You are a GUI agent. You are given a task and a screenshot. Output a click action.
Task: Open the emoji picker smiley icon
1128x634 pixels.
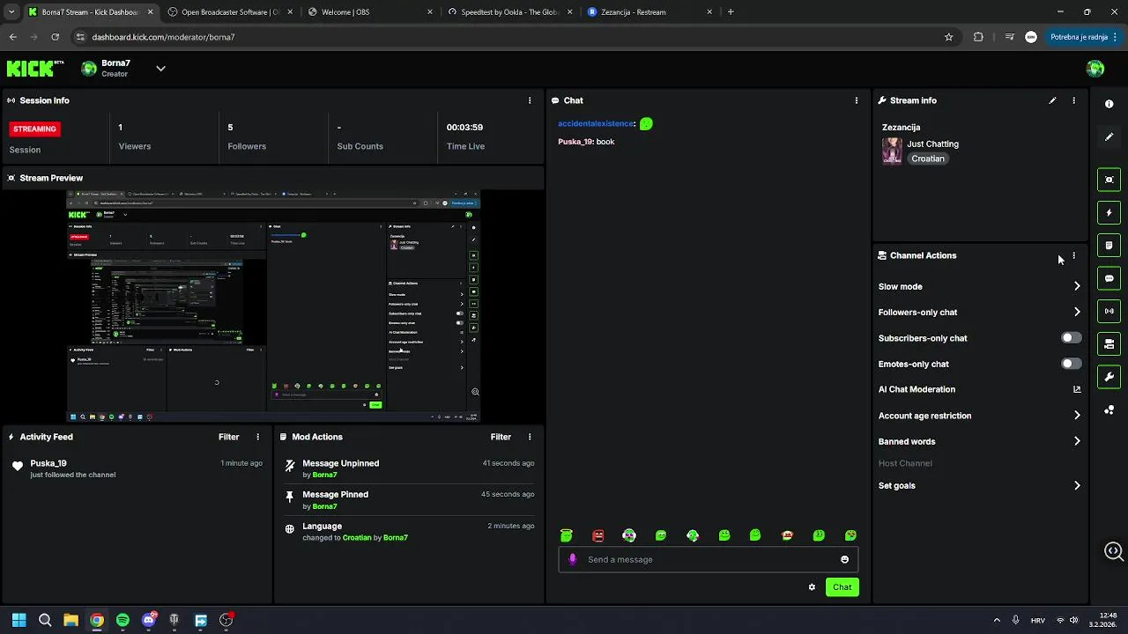pos(844,559)
